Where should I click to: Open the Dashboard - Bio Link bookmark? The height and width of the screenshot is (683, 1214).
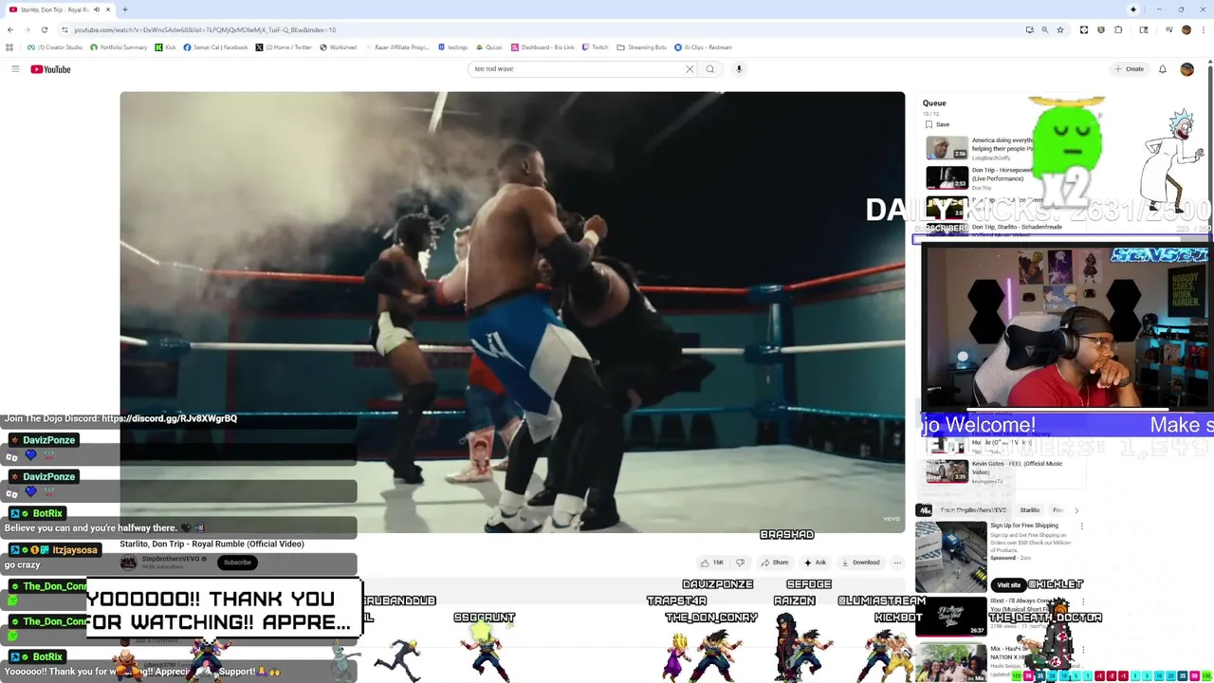[x=543, y=47]
